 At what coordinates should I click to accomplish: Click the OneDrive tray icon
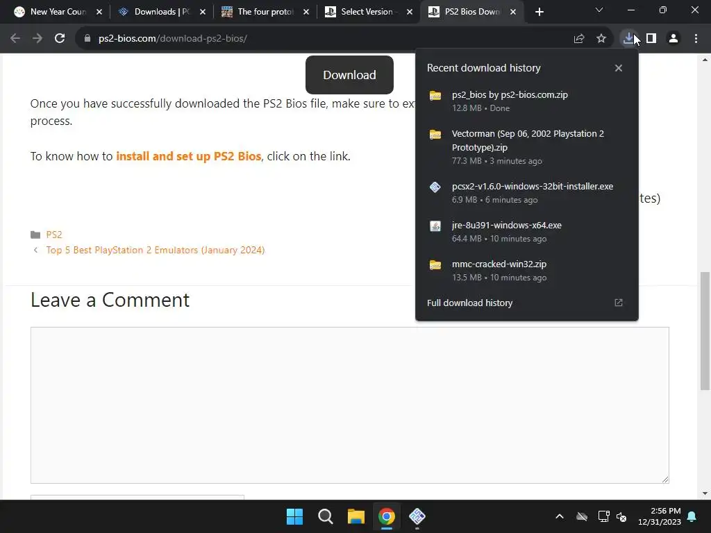point(582,516)
